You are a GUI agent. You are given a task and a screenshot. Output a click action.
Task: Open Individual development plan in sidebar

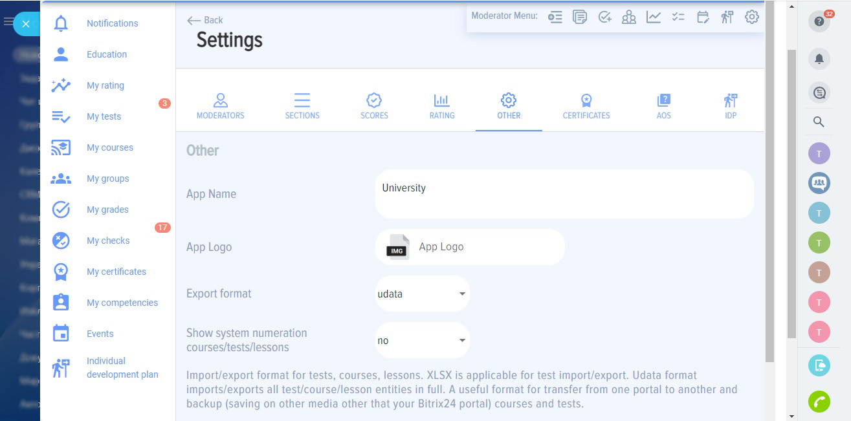tap(122, 367)
